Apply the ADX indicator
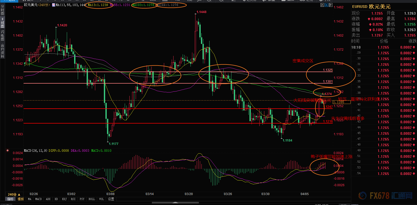The height and width of the screenshot is (205, 417). pyautogui.click(x=48, y=199)
